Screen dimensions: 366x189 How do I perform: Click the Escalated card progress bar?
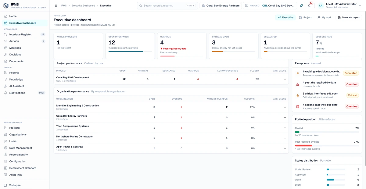(285, 52)
